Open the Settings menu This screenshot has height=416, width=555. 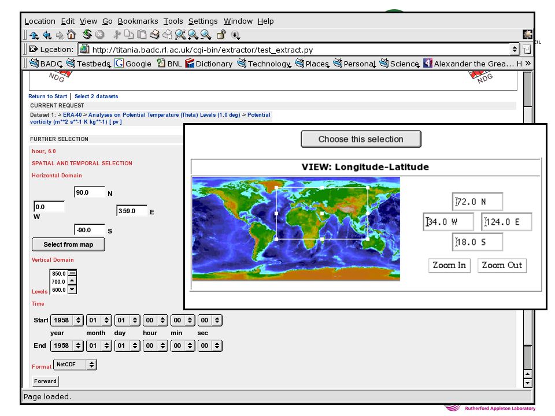(203, 21)
